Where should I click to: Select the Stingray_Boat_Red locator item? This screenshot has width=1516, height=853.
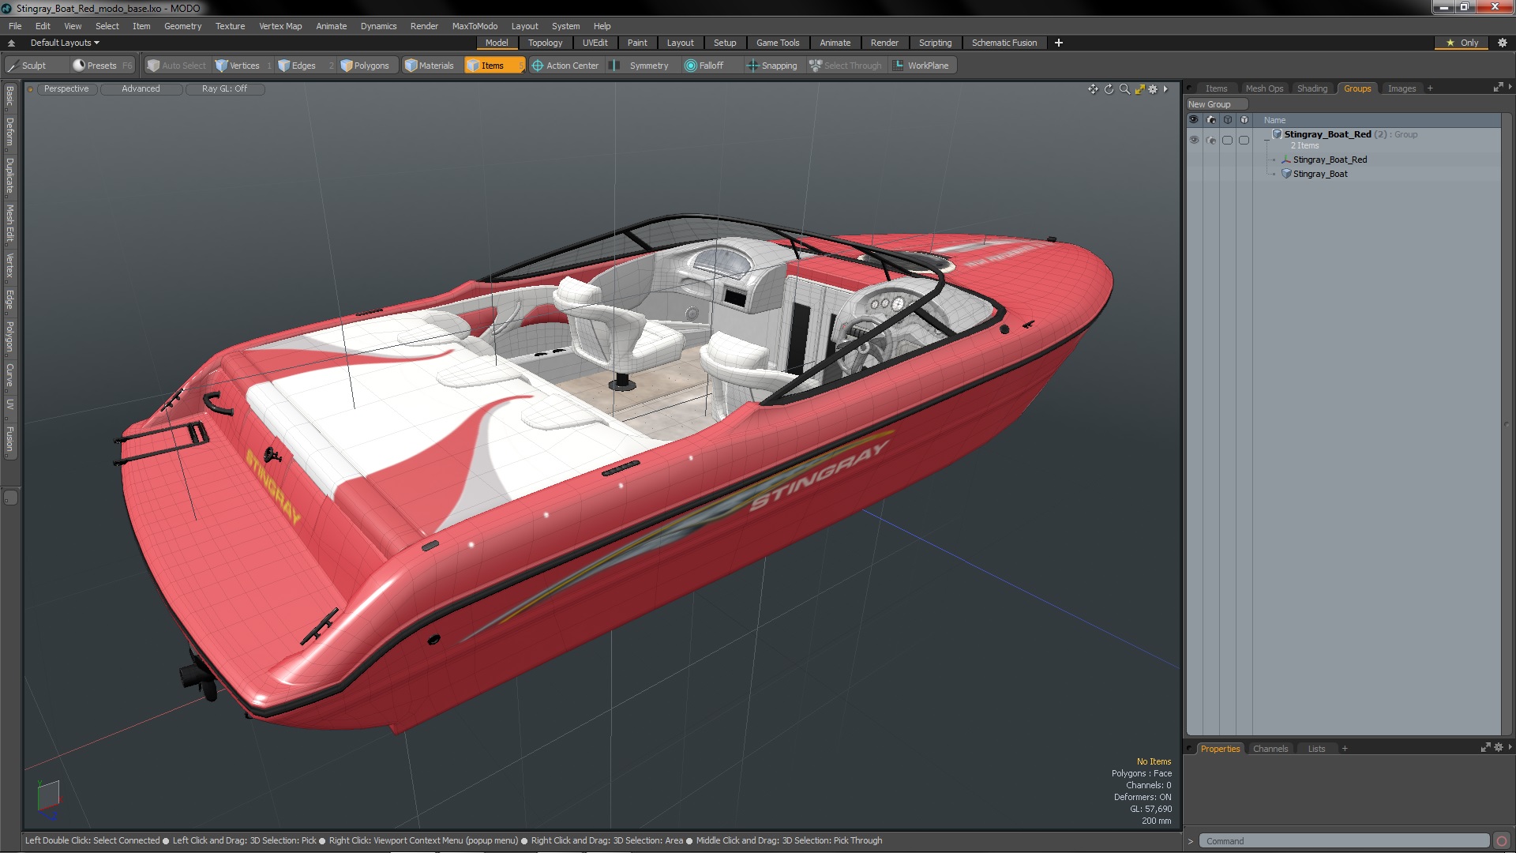(1330, 160)
